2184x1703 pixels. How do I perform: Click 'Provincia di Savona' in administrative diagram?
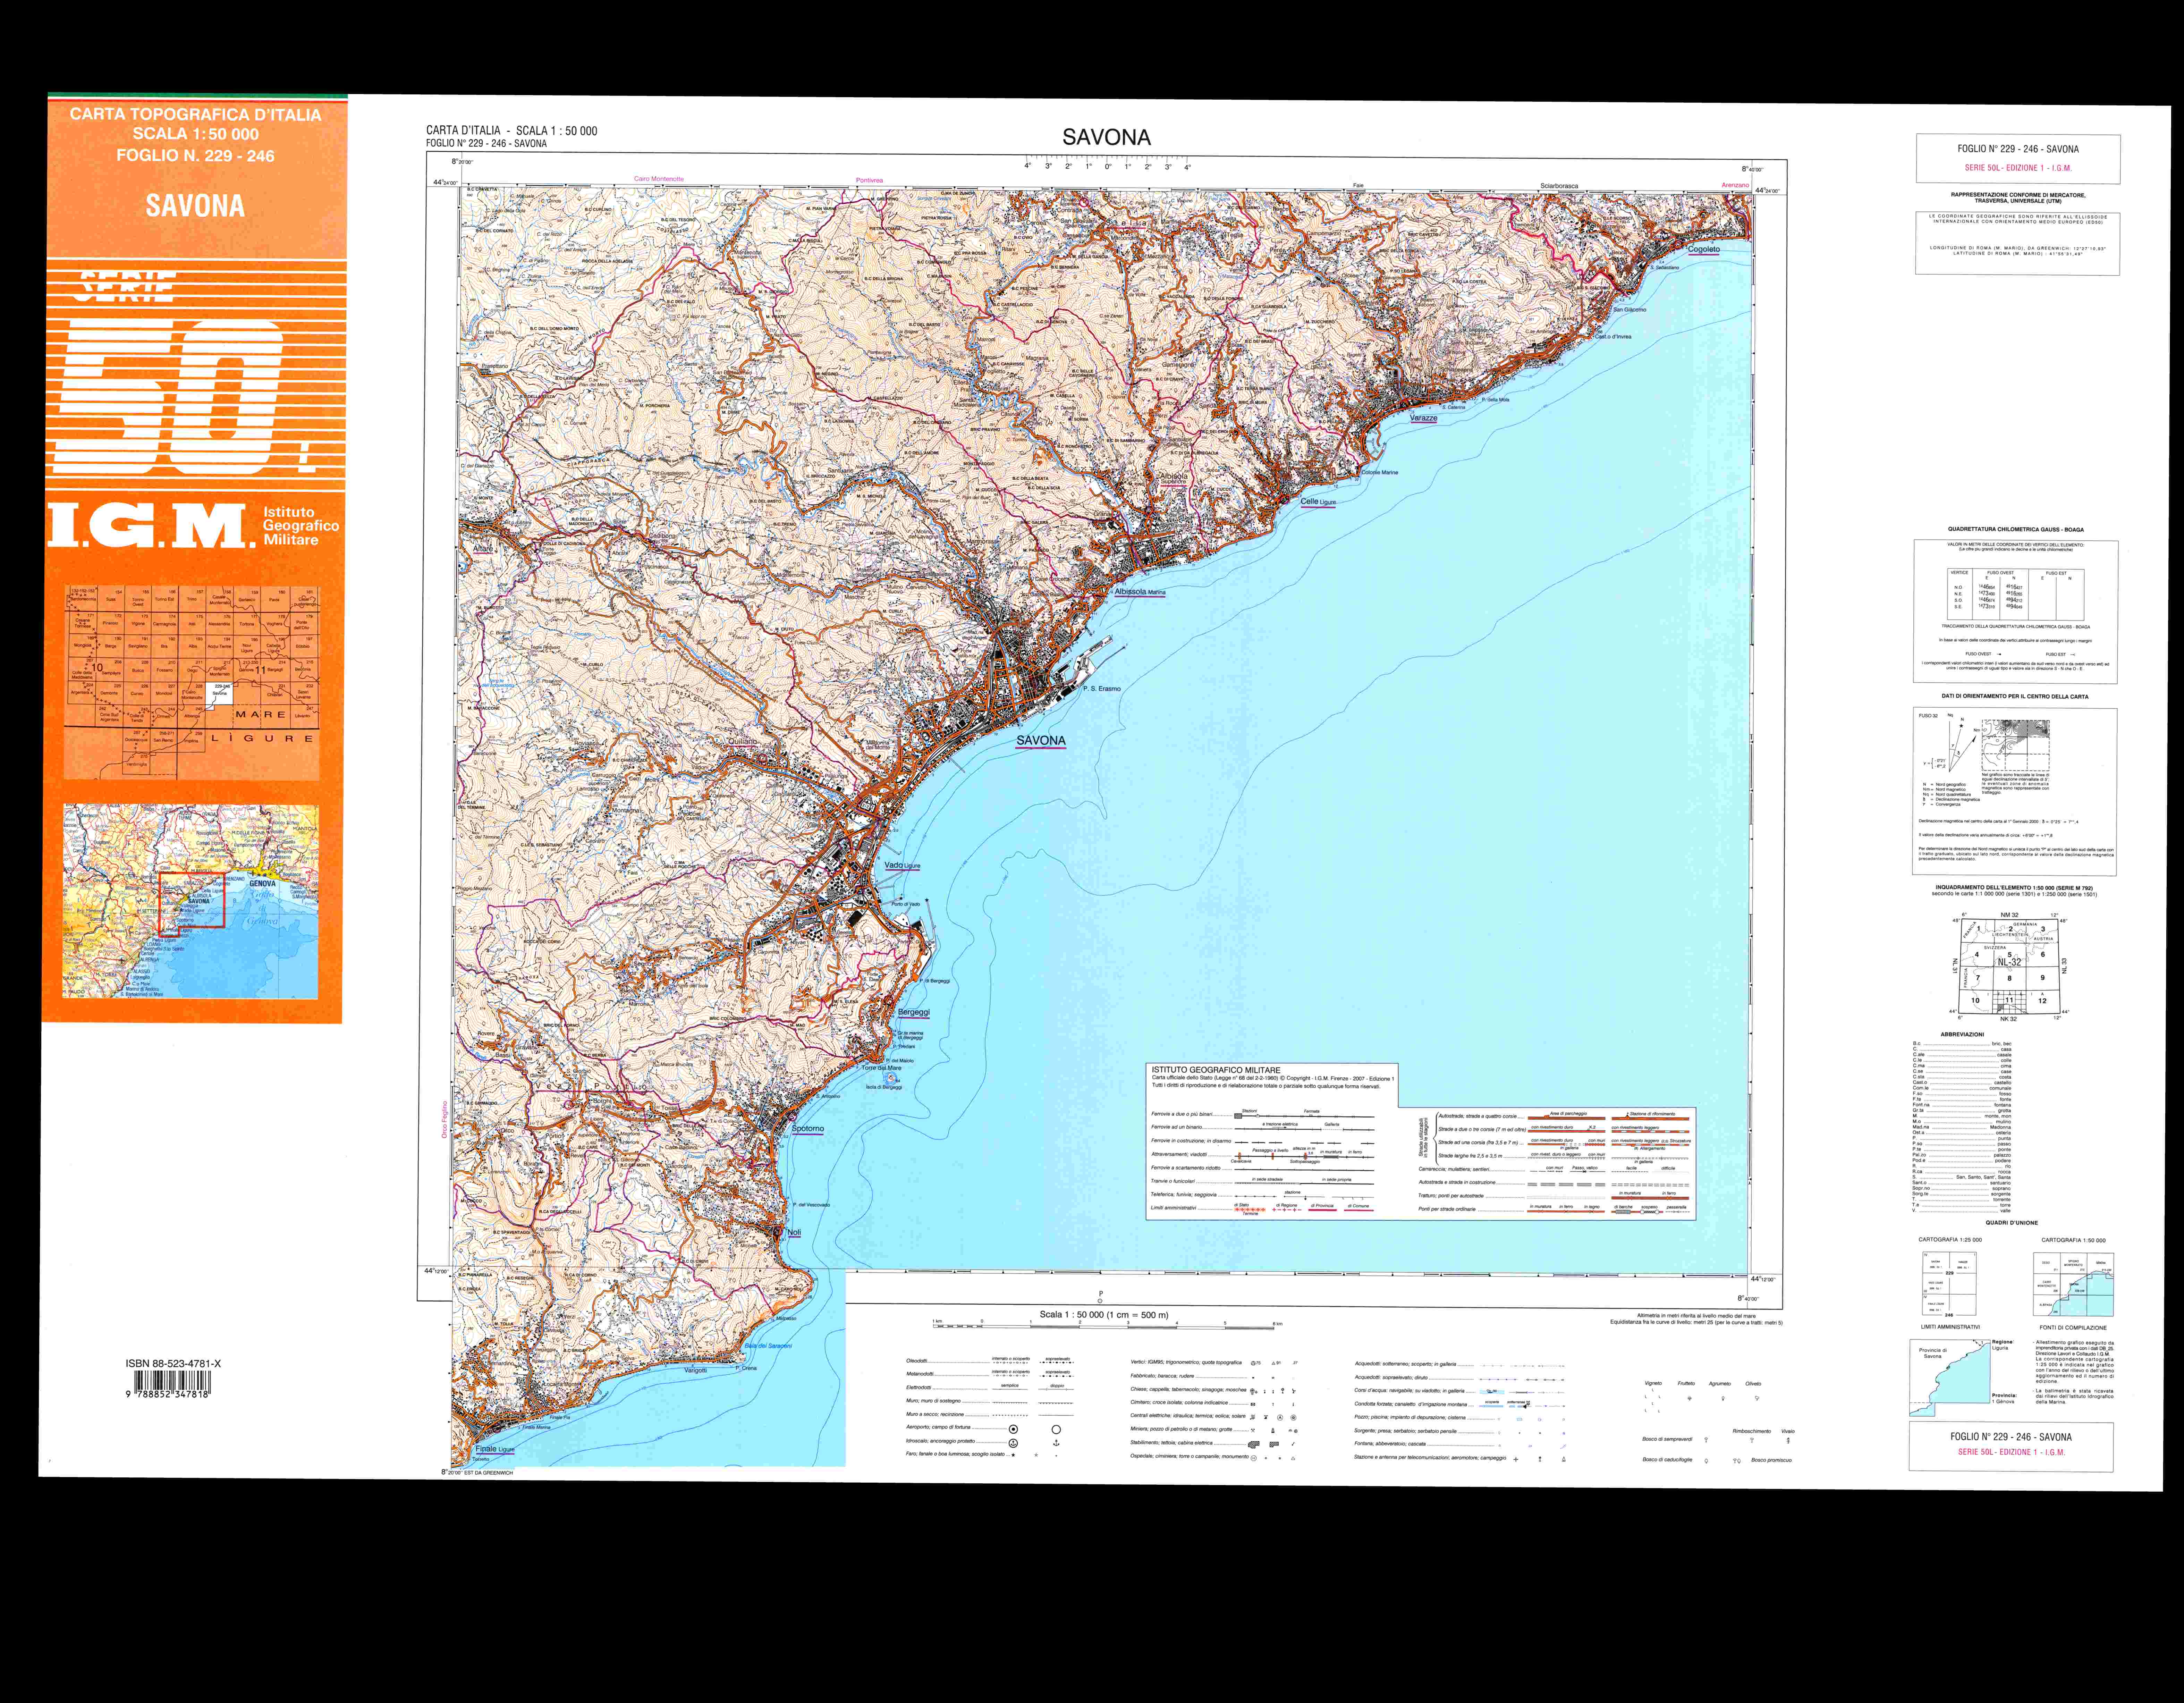click(x=1933, y=1354)
